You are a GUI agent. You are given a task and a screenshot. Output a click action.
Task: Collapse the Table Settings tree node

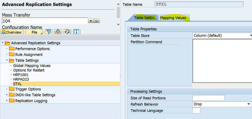tap(7, 60)
